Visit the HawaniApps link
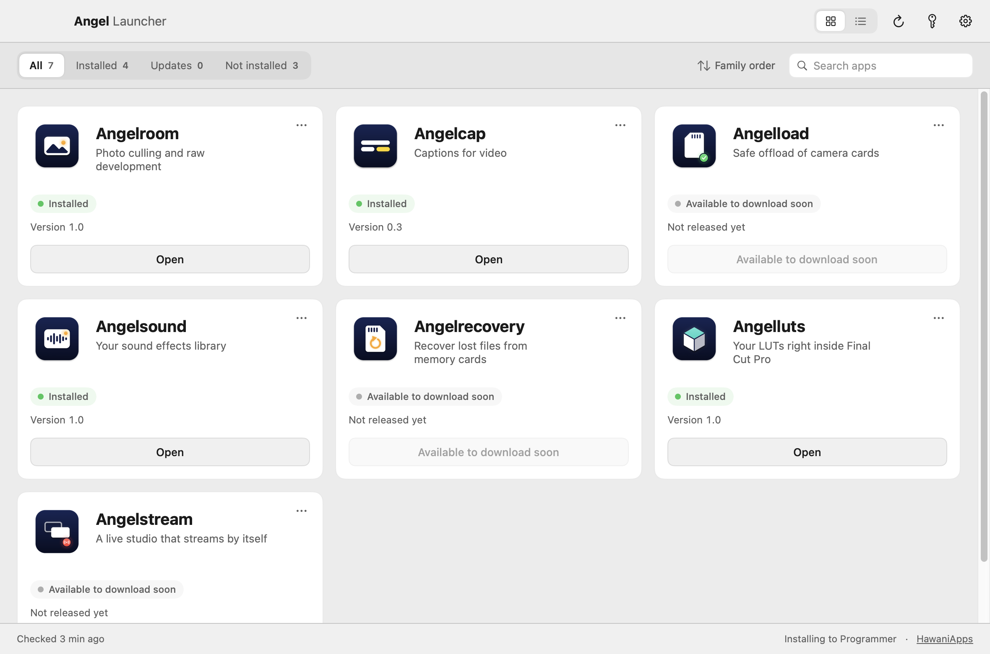 pos(944,639)
